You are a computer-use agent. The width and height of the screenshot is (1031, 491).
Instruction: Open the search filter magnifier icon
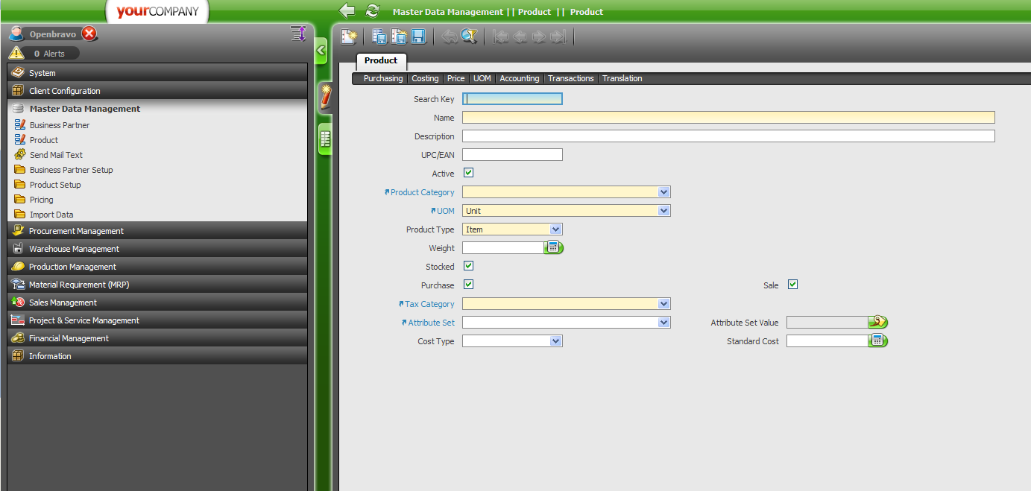469,36
